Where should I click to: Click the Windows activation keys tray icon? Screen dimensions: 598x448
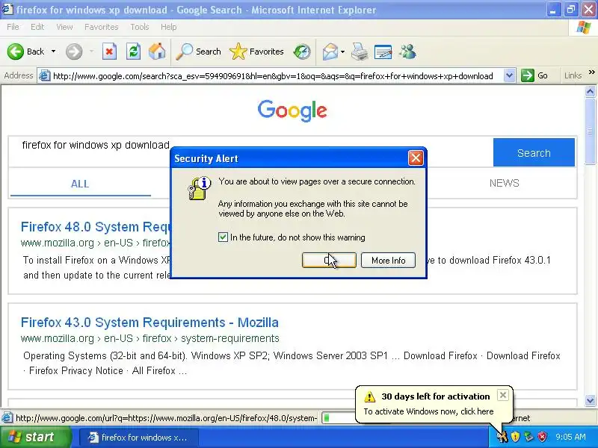[502, 437]
